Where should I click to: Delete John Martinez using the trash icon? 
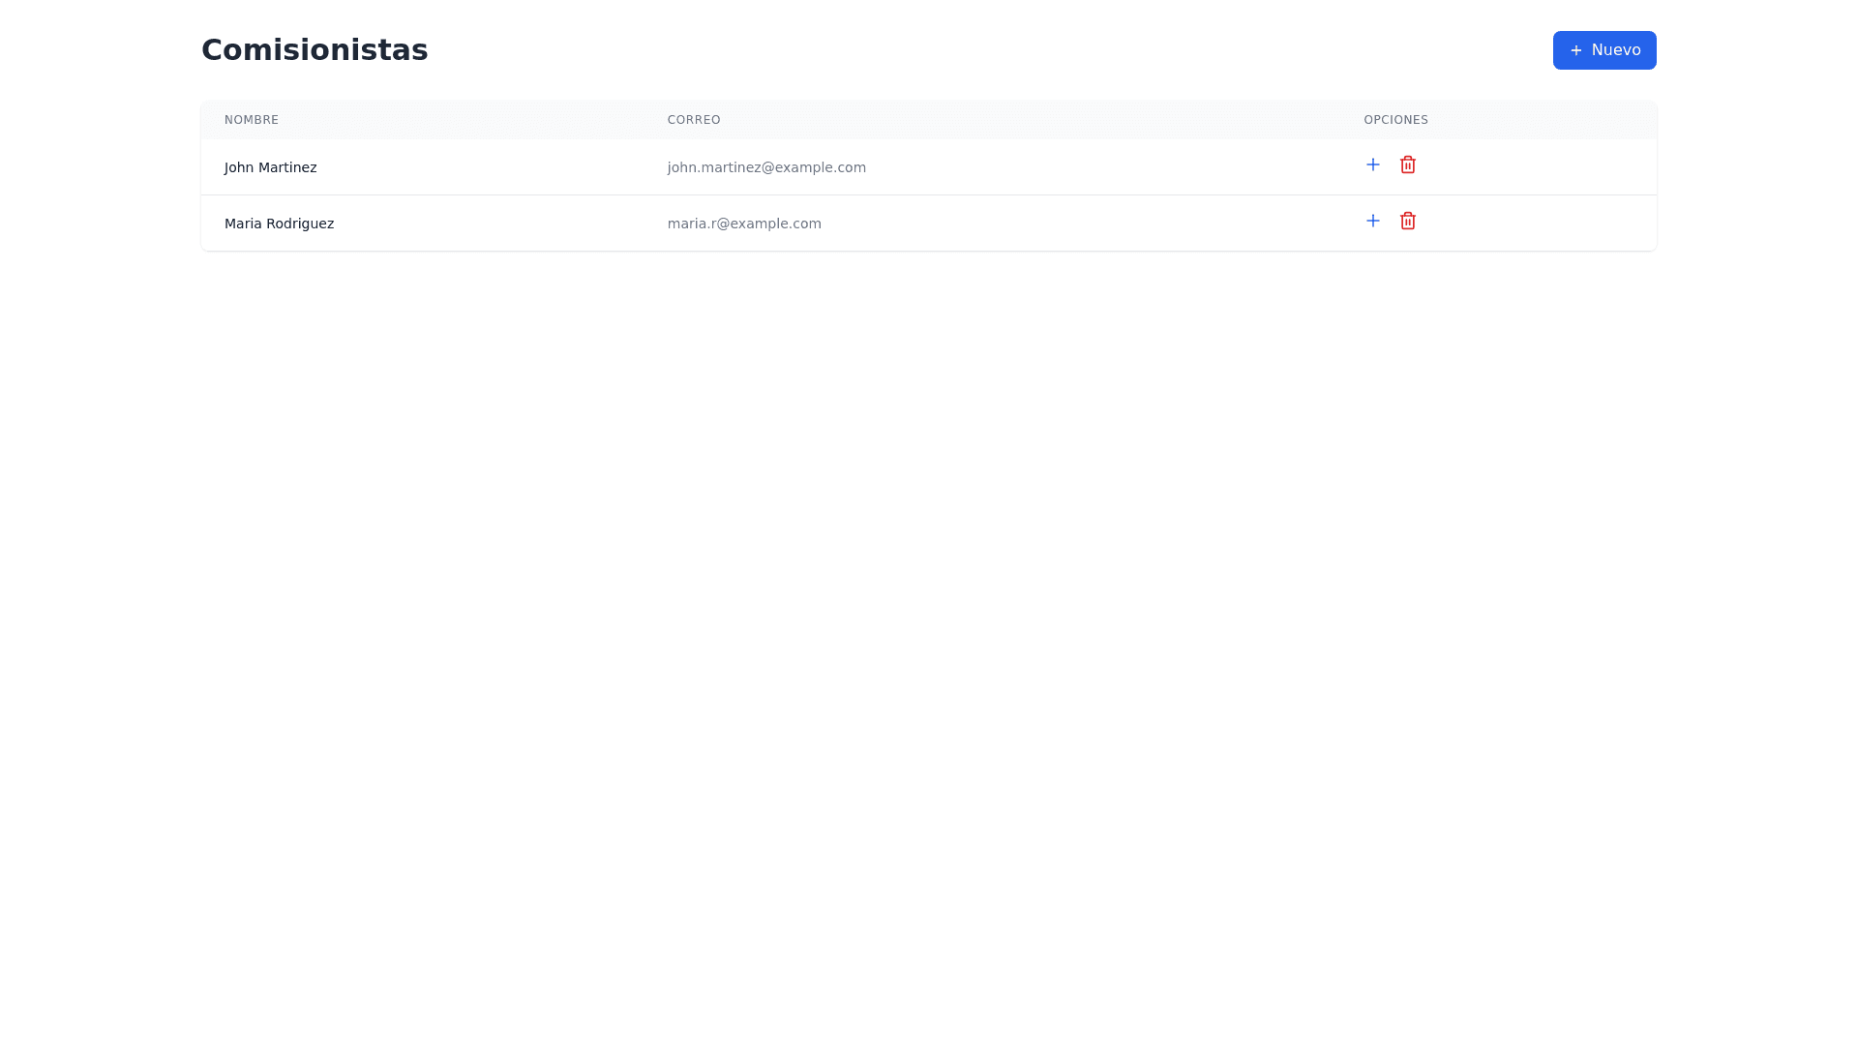pyautogui.click(x=1408, y=164)
